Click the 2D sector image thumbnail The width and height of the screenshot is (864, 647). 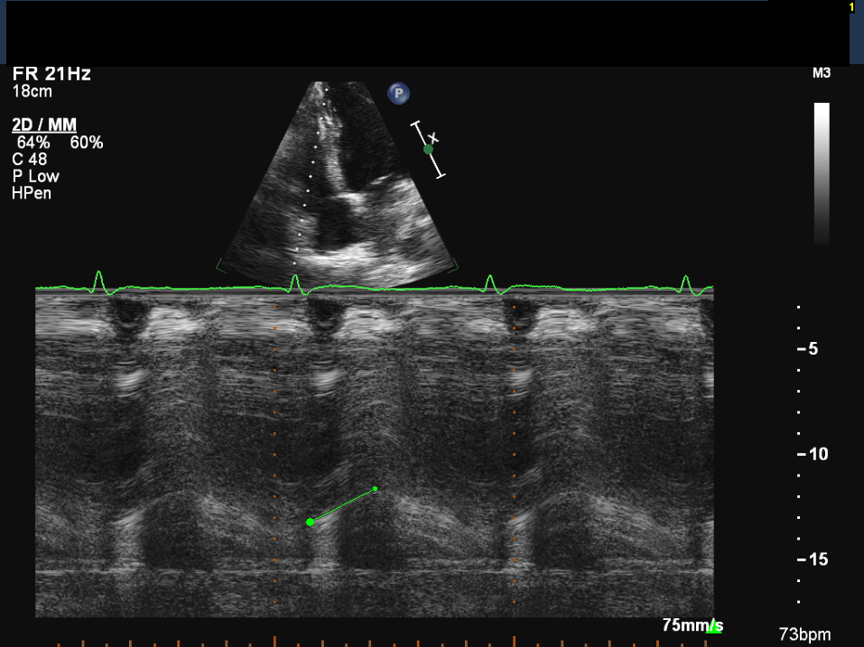tap(337, 179)
